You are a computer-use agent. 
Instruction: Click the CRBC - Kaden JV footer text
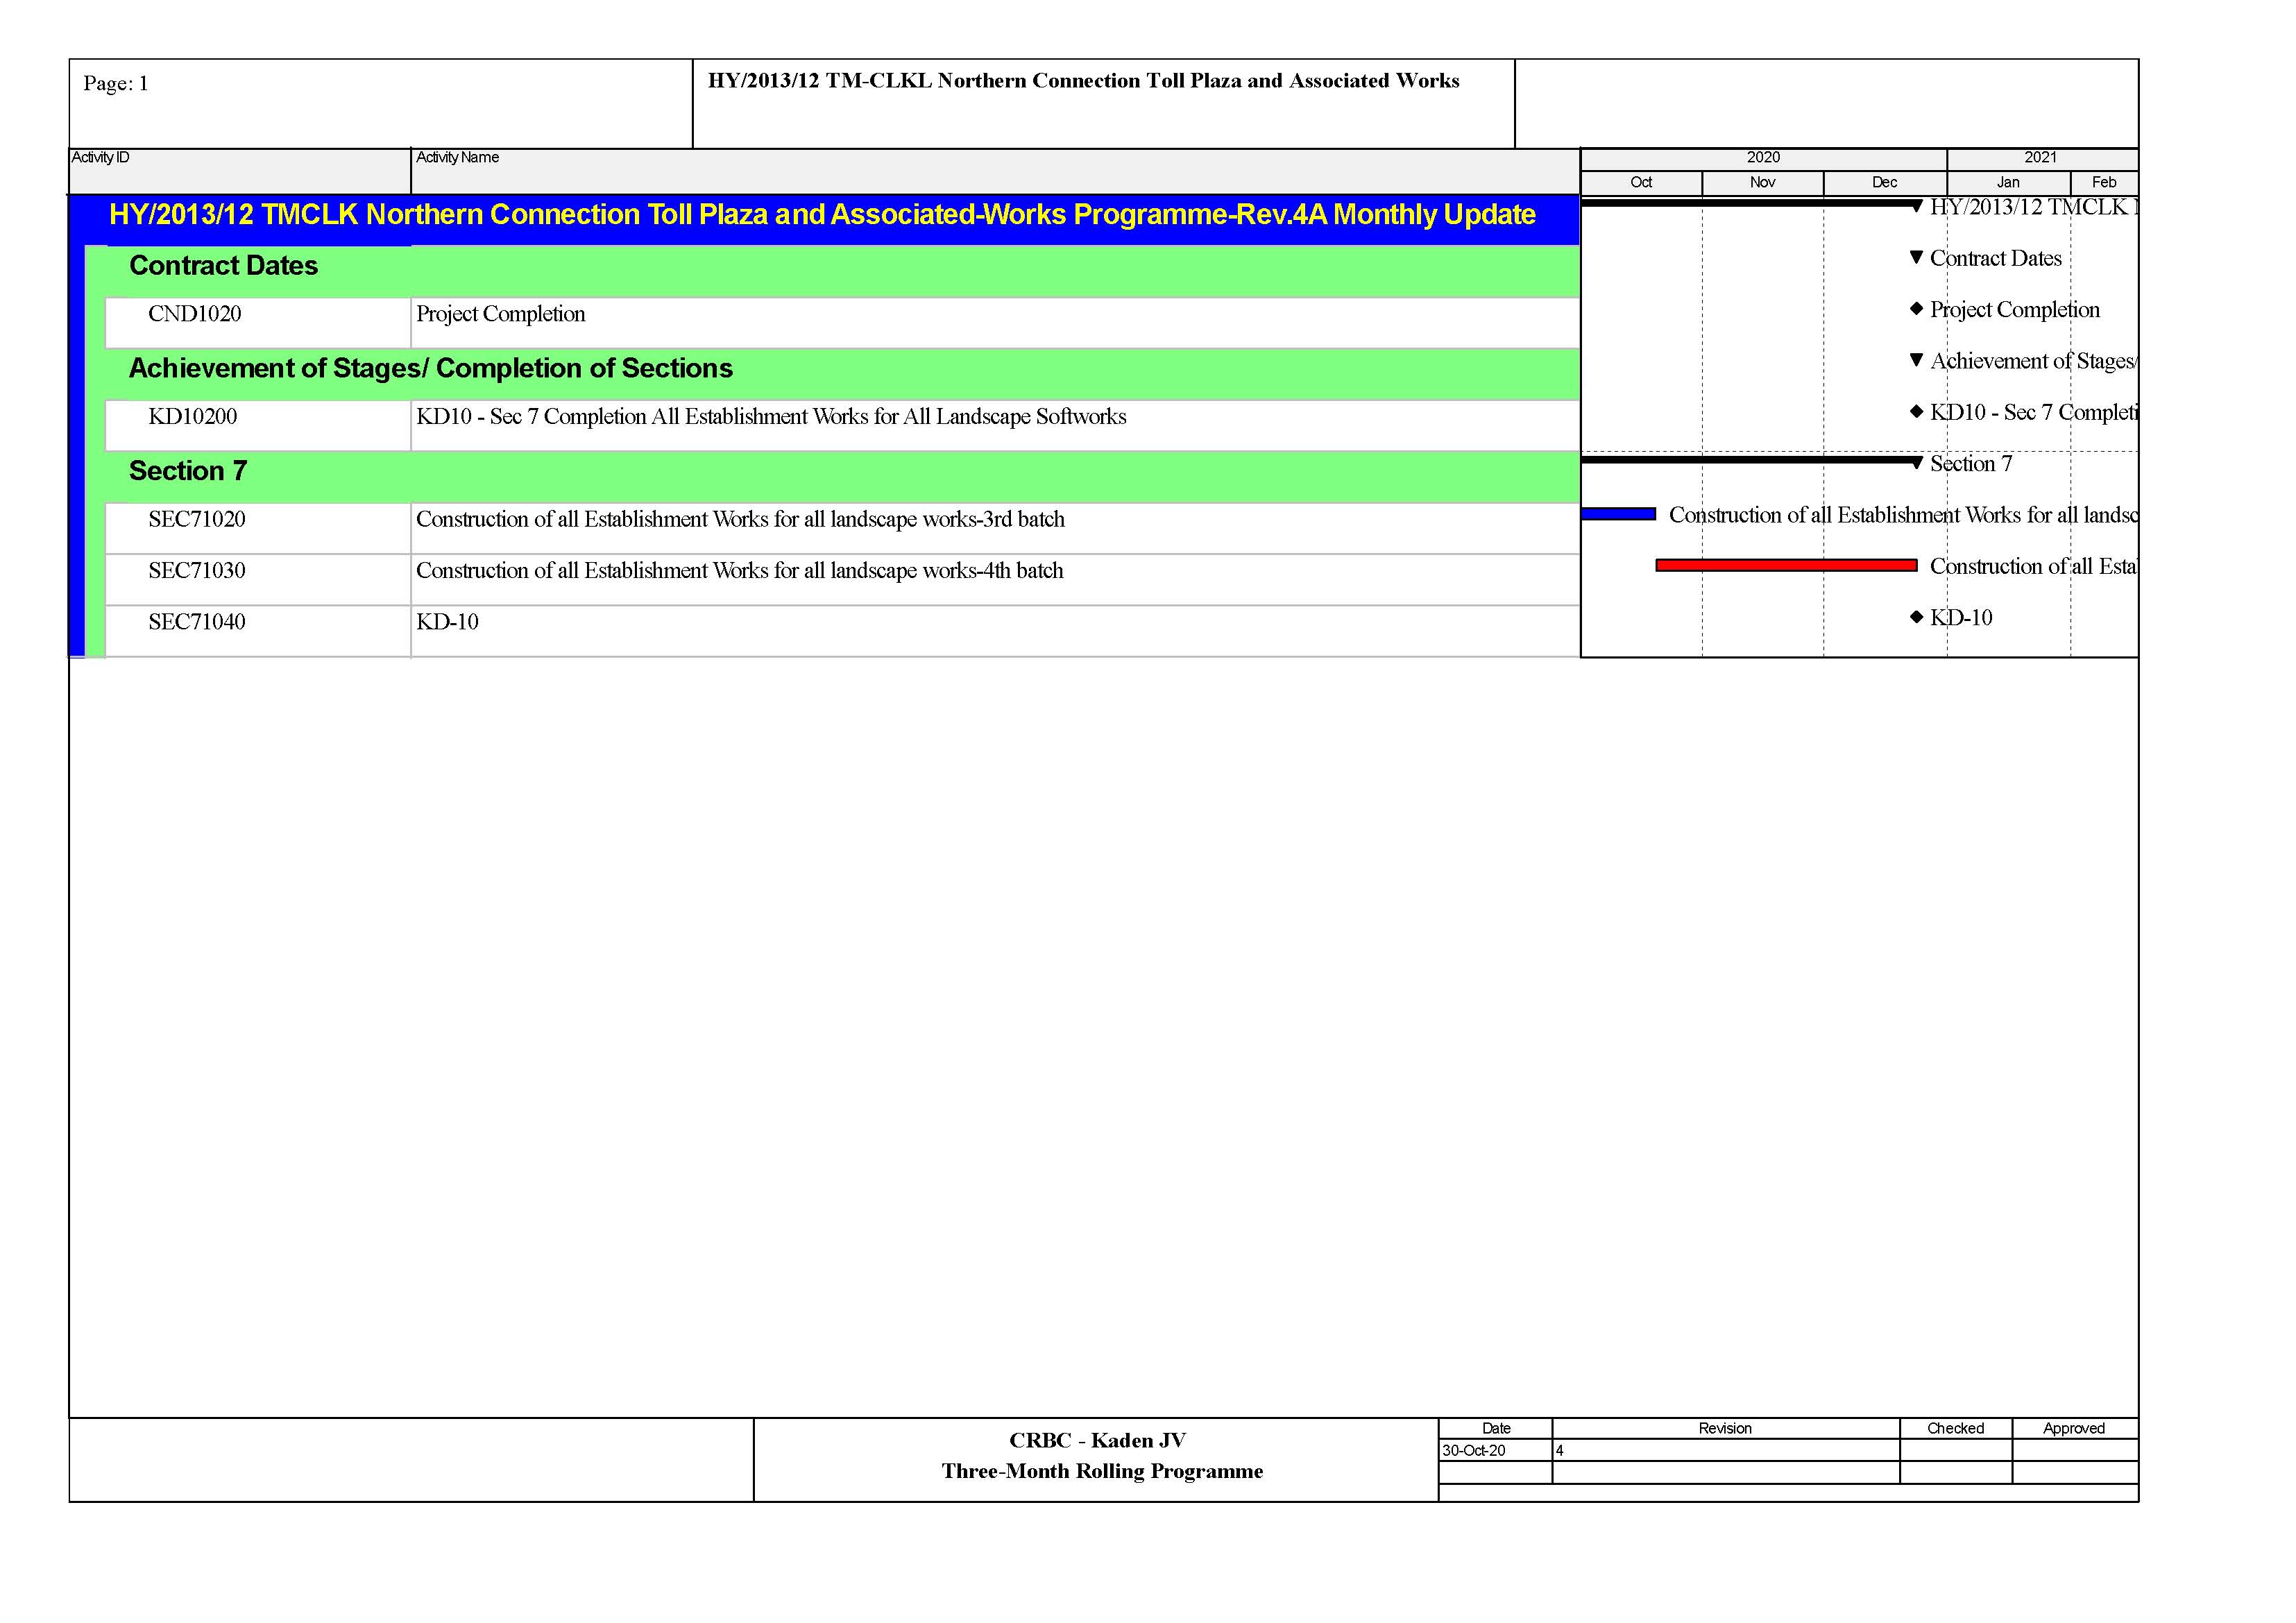click(x=1098, y=1440)
